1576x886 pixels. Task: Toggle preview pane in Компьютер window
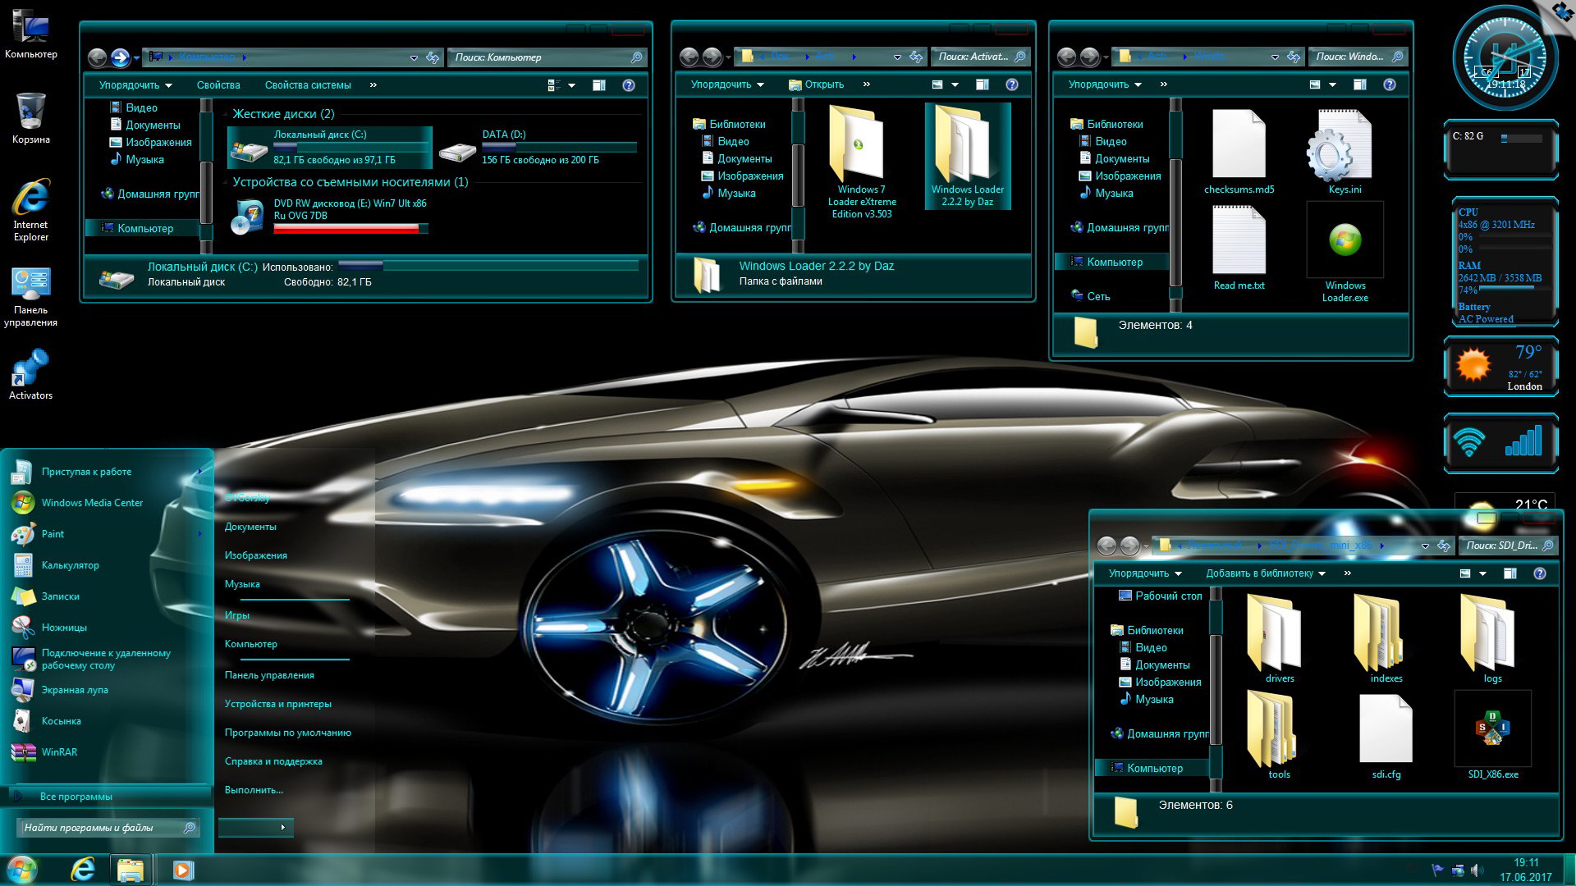click(x=599, y=85)
